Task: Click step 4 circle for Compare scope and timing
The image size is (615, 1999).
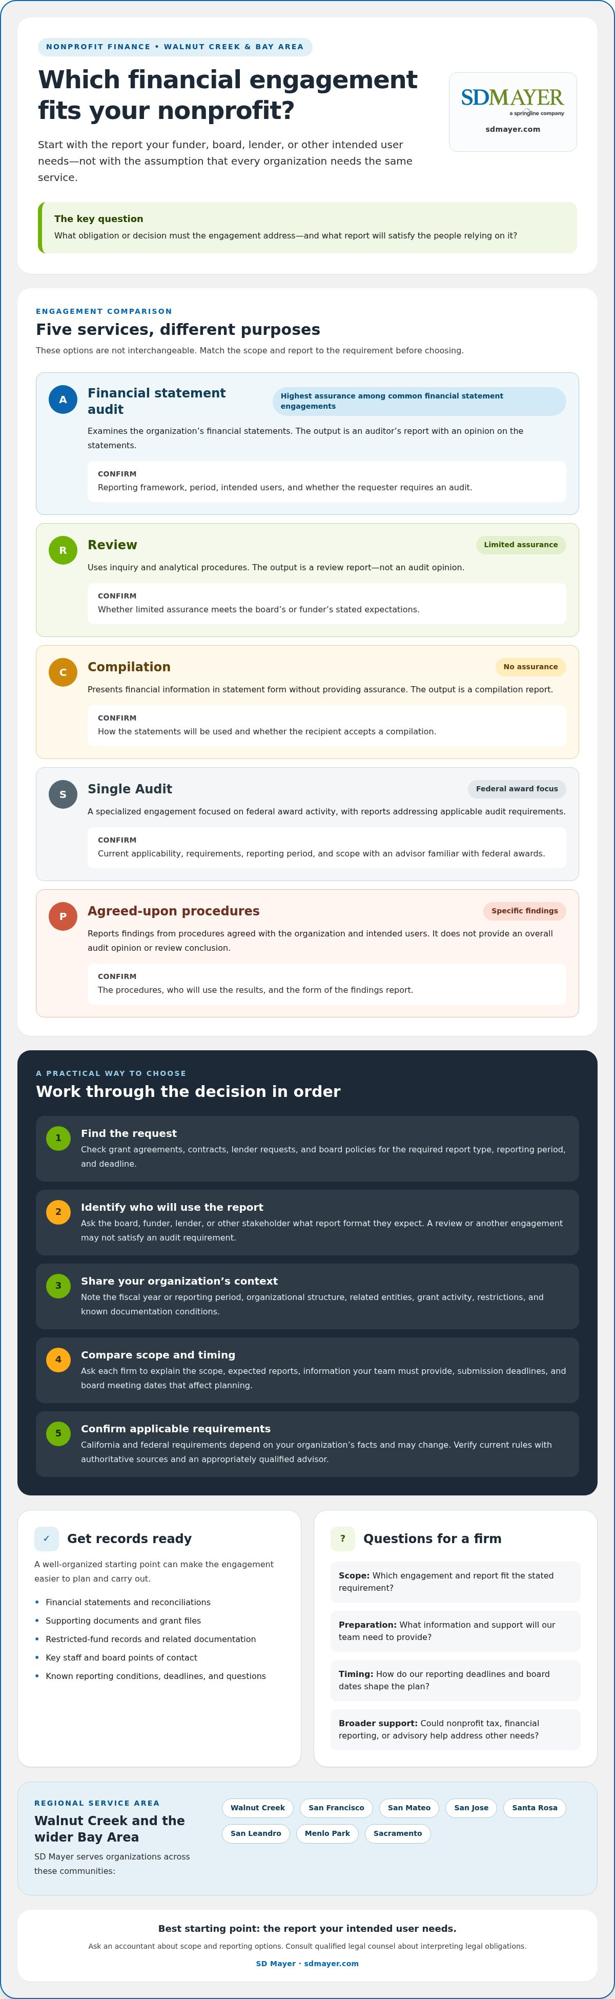Action: coord(58,1360)
